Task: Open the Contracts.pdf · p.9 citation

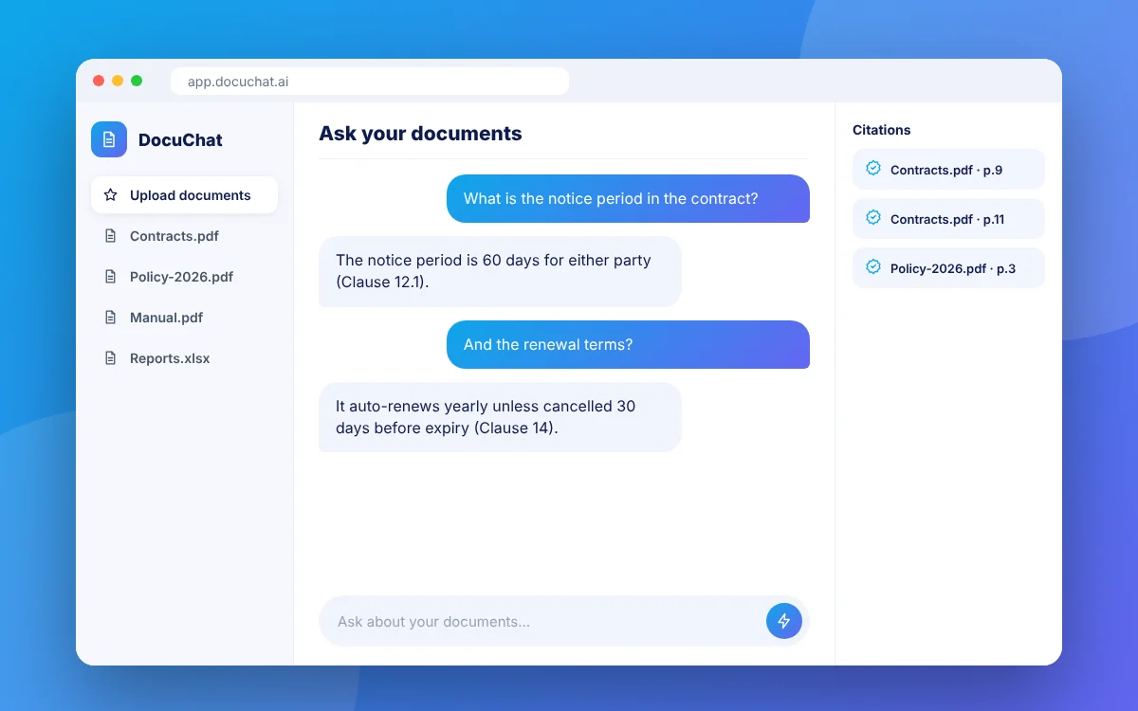Action: 948,170
